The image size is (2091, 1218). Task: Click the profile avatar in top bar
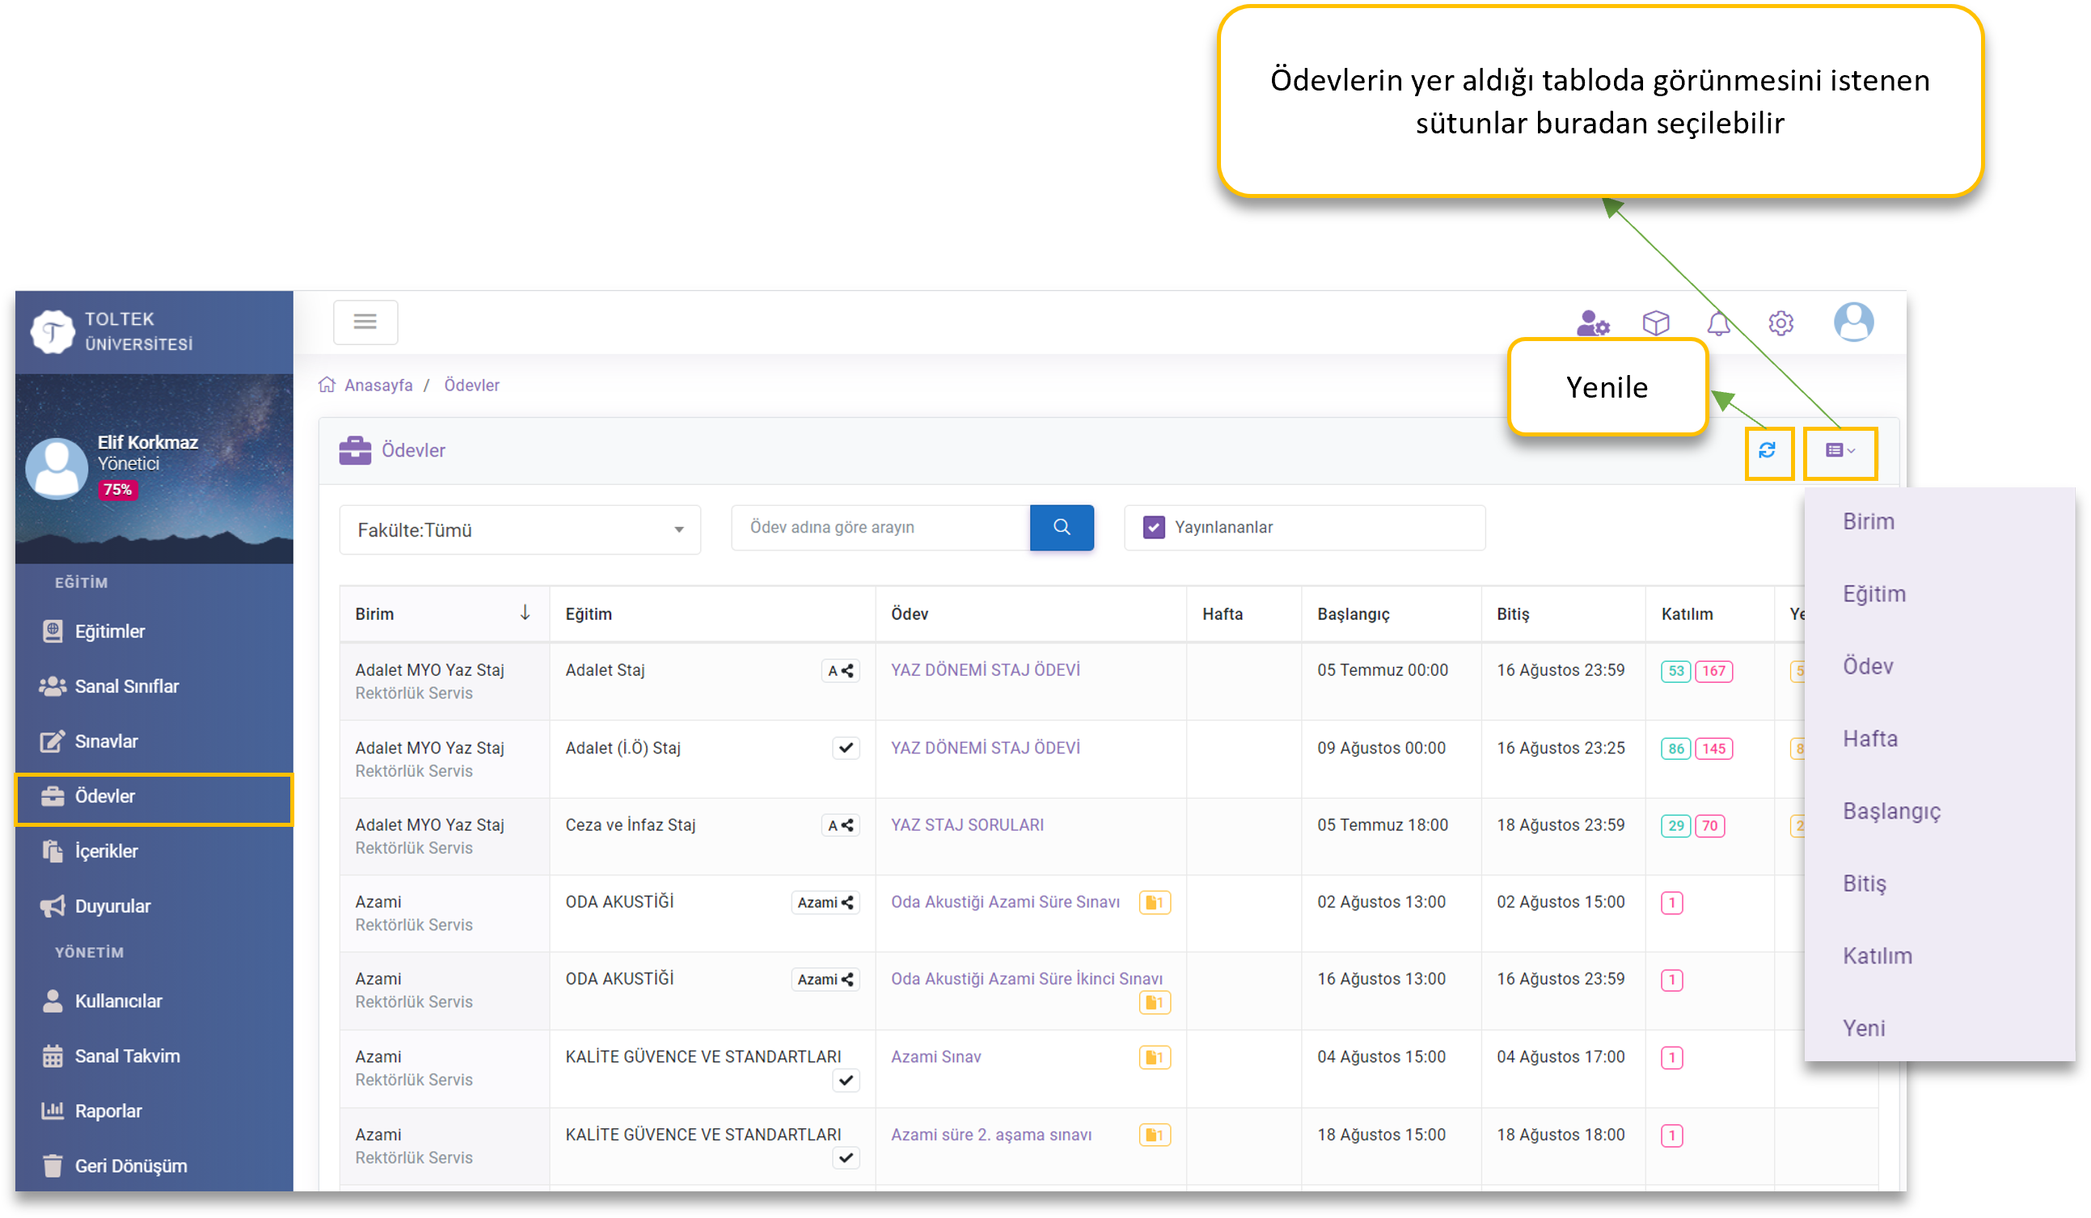1852,322
